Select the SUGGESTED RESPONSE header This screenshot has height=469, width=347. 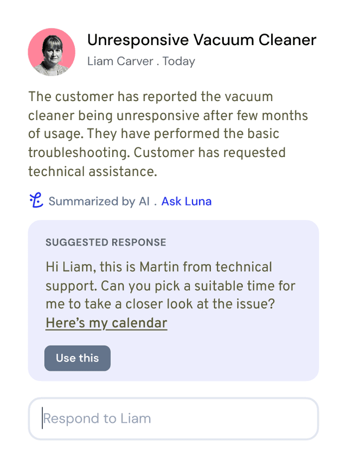[x=106, y=242]
